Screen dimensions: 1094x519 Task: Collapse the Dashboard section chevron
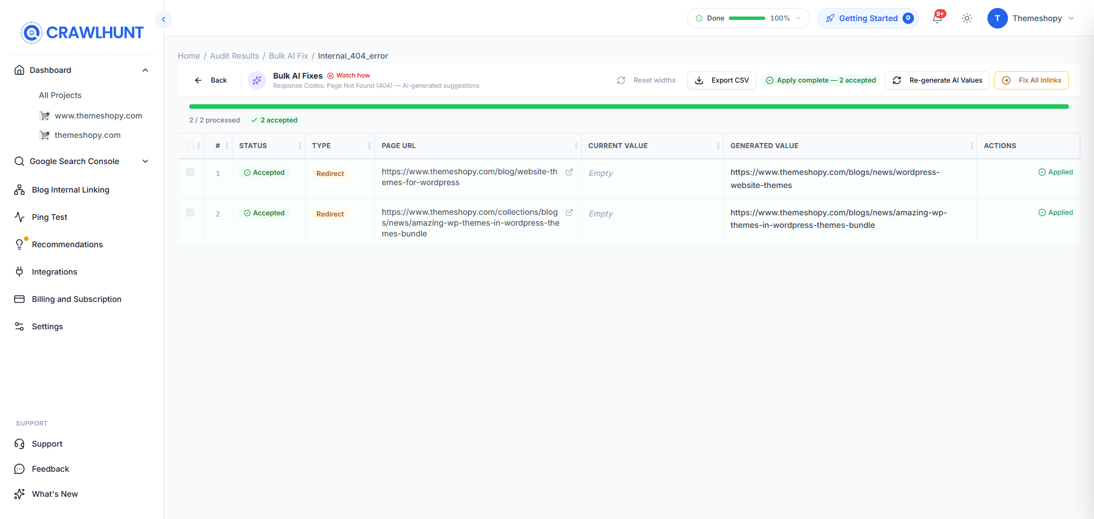coord(145,70)
